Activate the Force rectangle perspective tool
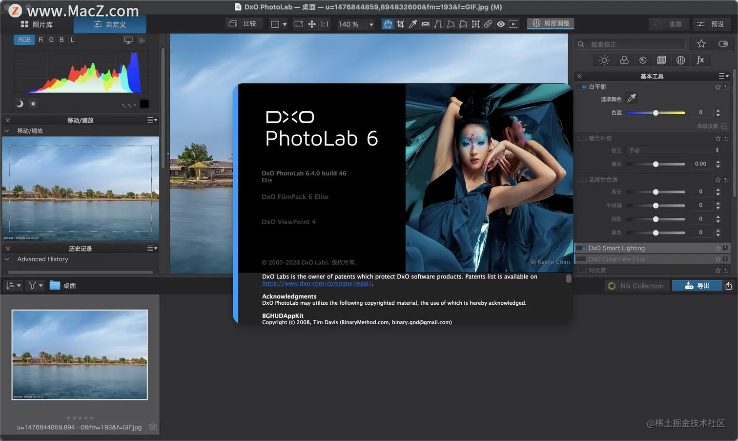The width and height of the screenshot is (738, 441). (x=451, y=24)
